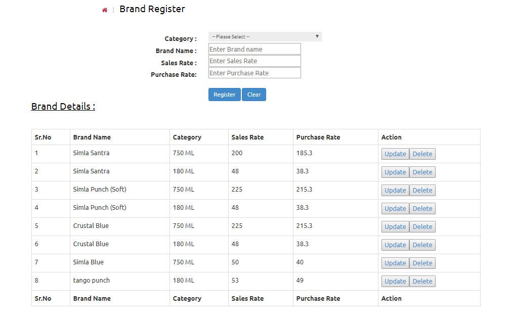Update row 3 Simla Punch (Soft) 750 ML

coord(395,191)
